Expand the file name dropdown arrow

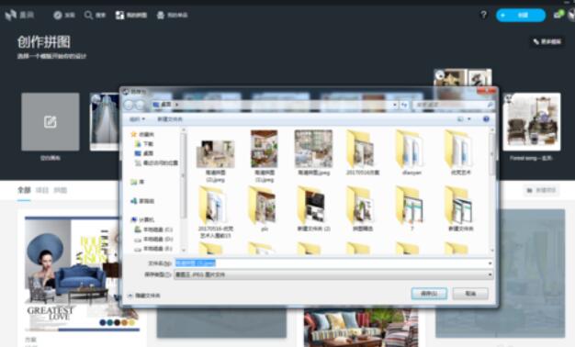point(490,263)
